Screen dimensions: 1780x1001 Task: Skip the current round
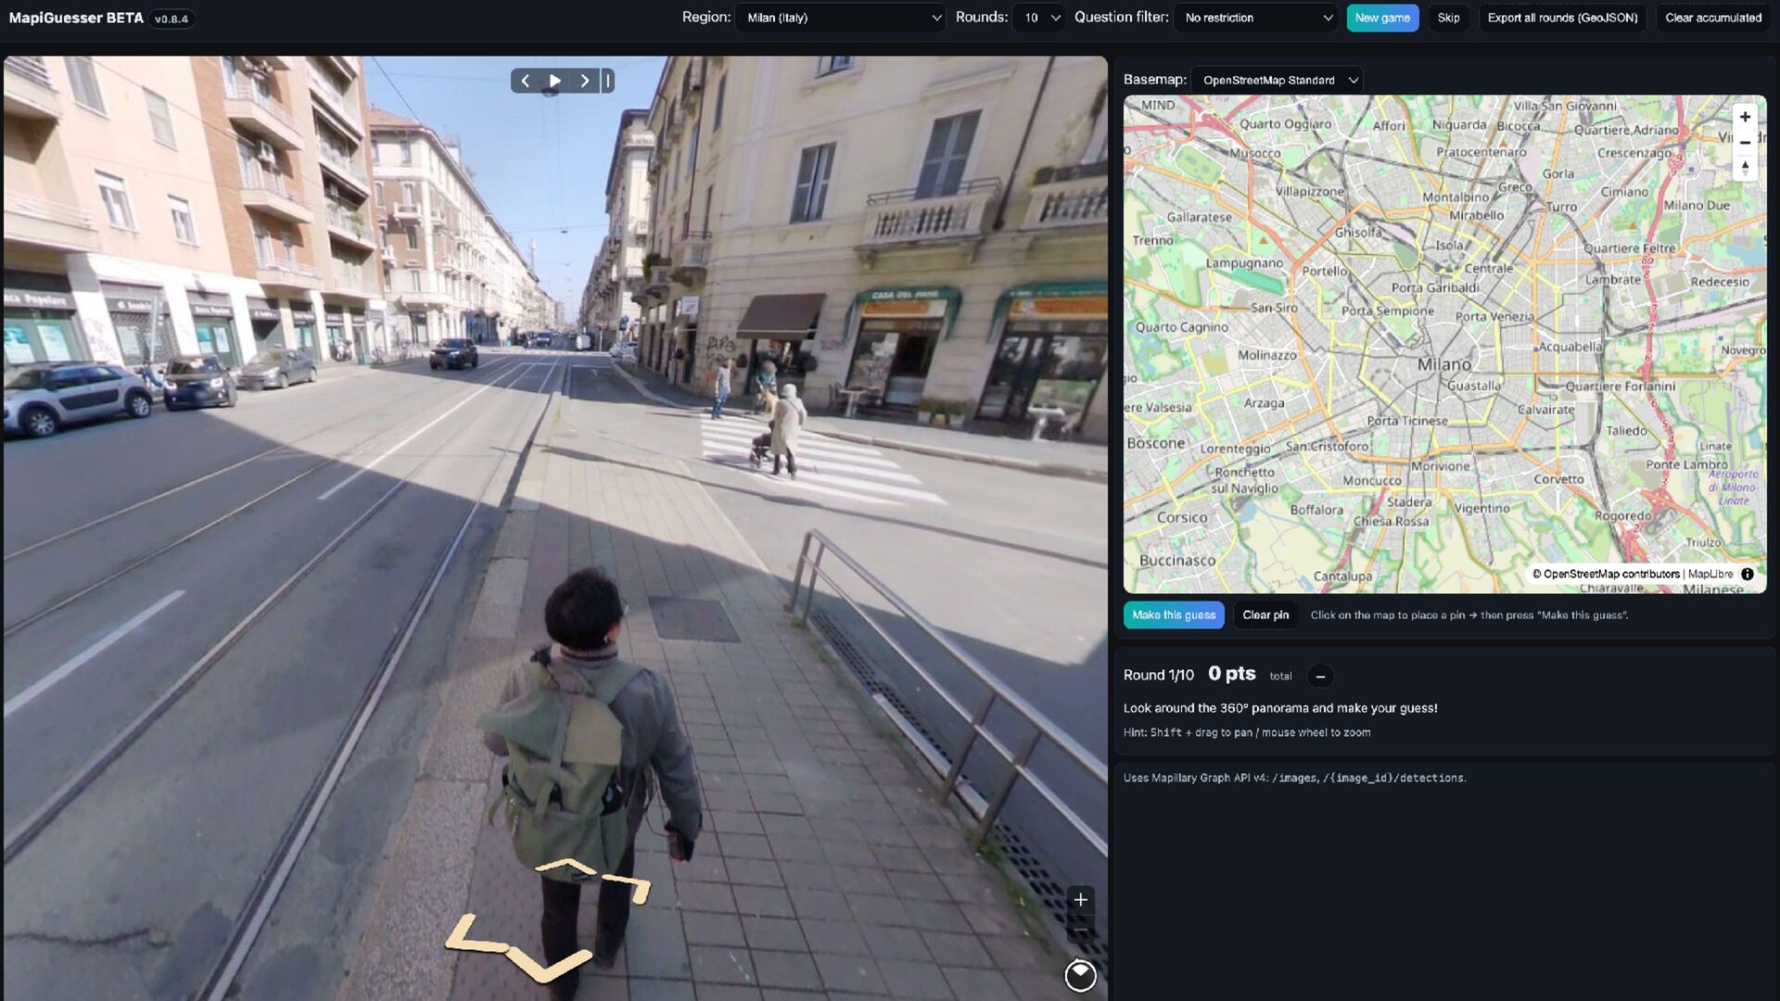[x=1448, y=18]
